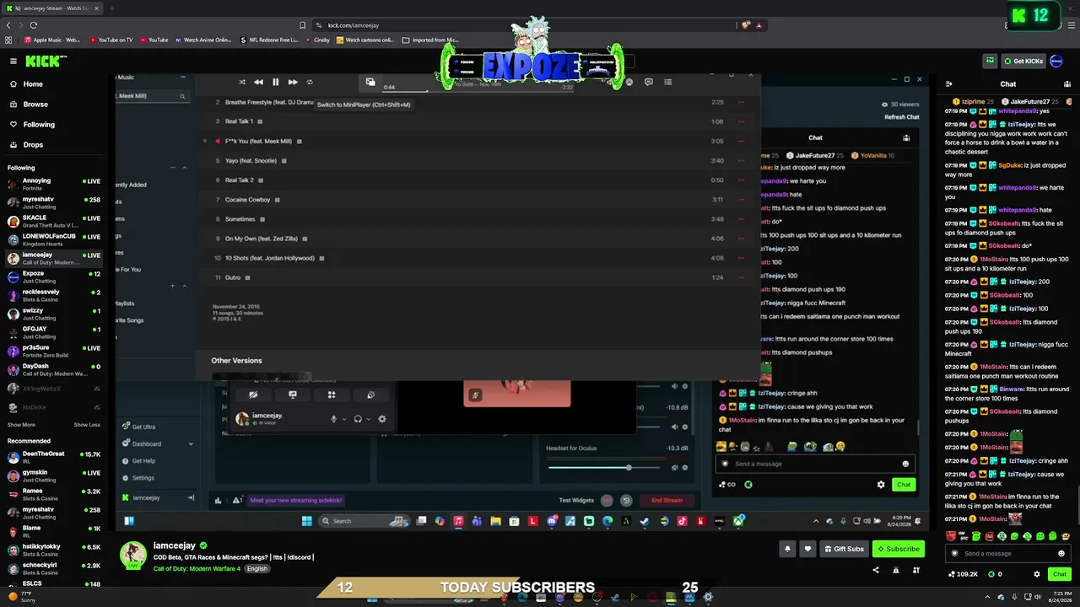Image resolution: width=1080 pixels, height=607 pixels.
Task: Open Call of Duty: Modern Warfare 4 category
Action: 197,569
